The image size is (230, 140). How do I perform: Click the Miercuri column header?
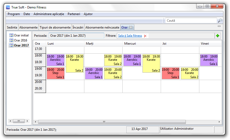point(130,44)
